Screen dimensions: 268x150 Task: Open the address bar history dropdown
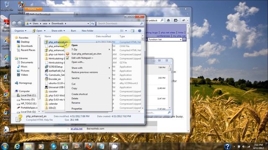point(88,23)
